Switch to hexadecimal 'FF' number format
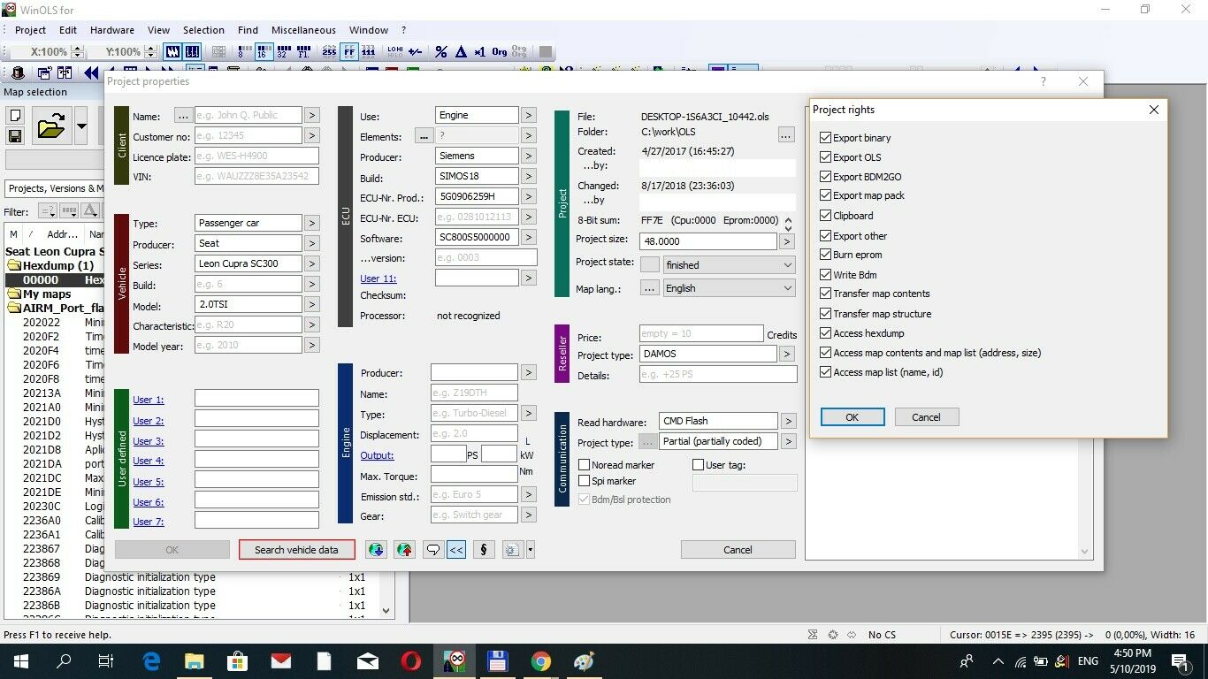Screen dimensions: 1208x679 pyautogui.click(x=350, y=52)
